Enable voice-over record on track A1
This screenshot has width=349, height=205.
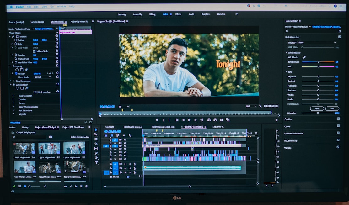134,164
